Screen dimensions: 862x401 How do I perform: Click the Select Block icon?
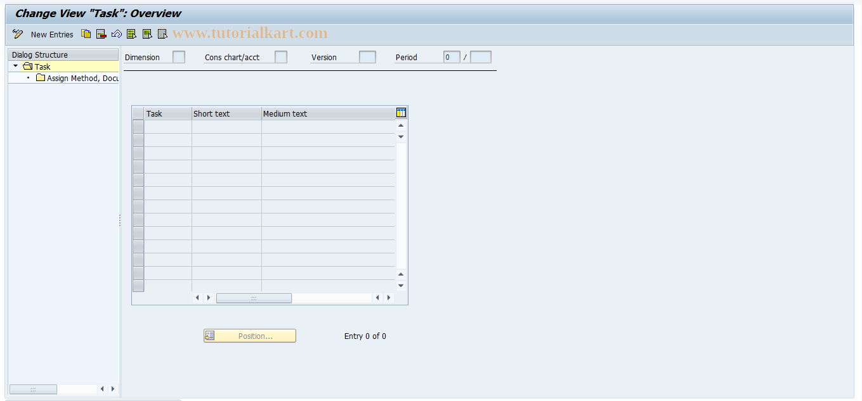(x=147, y=34)
